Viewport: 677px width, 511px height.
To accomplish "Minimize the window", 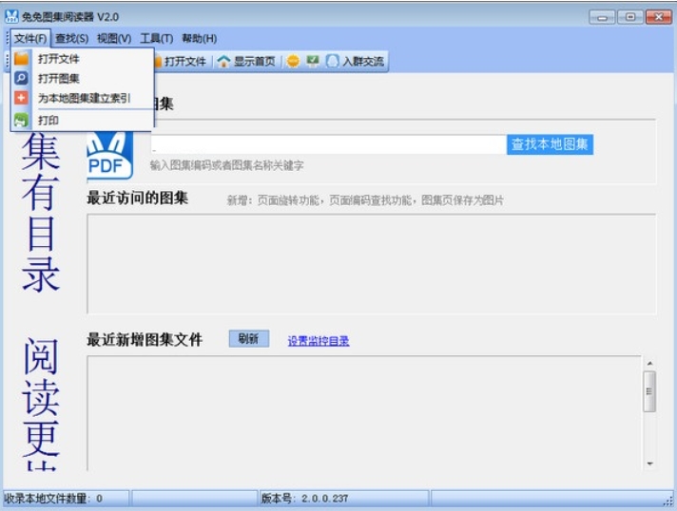I will [x=602, y=17].
